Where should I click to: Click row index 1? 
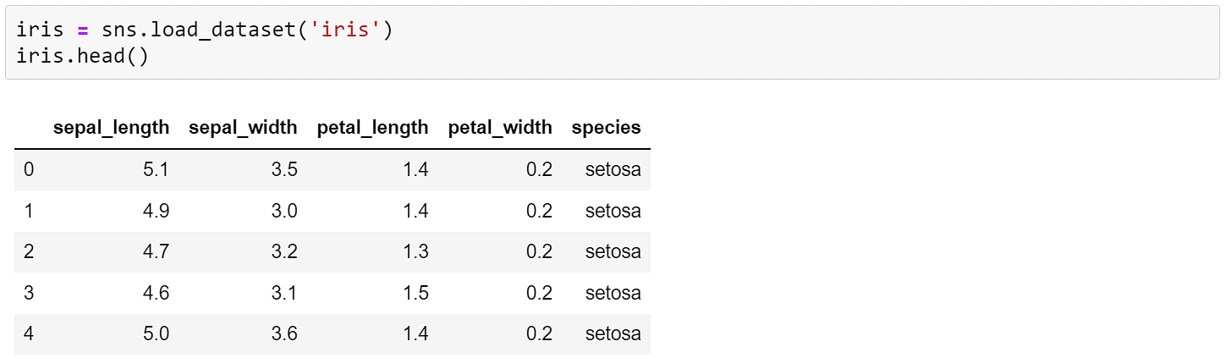click(x=29, y=211)
